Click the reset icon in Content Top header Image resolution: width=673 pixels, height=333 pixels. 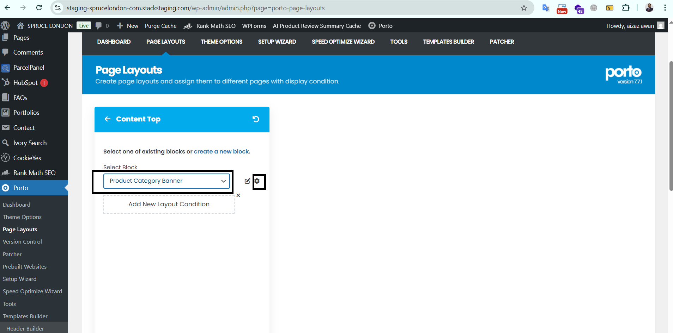(x=256, y=119)
